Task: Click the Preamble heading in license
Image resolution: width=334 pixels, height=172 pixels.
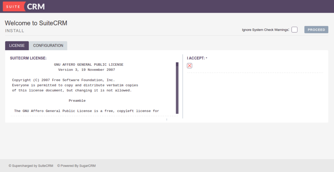Action: (77, 101)
